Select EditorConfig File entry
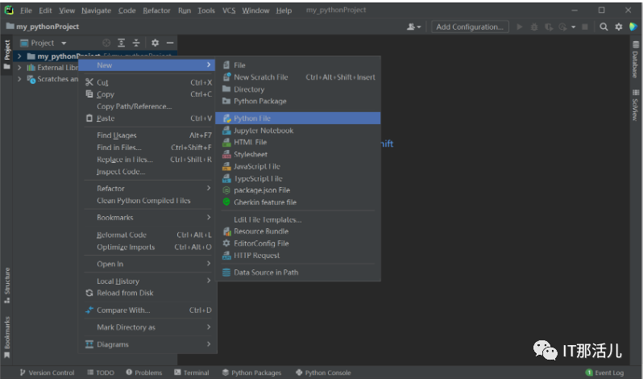 click(x=298, y=244)
